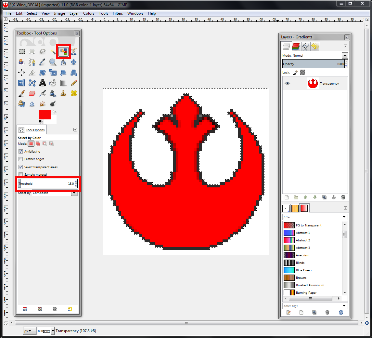Viewport: 372px width, 338px height.
Task: Toggle Select transparent areas checkbox
Action: tap(21, 167)
